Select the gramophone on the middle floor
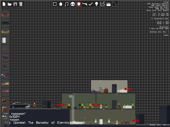Image resolution: width=170 pixels, height=127 pixels. pyautogui.click(x=119, y=106)
